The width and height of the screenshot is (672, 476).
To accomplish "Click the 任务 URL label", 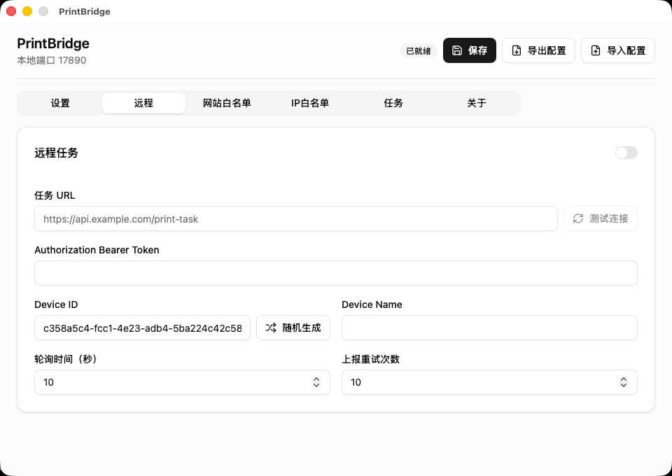I will (55, 195).
